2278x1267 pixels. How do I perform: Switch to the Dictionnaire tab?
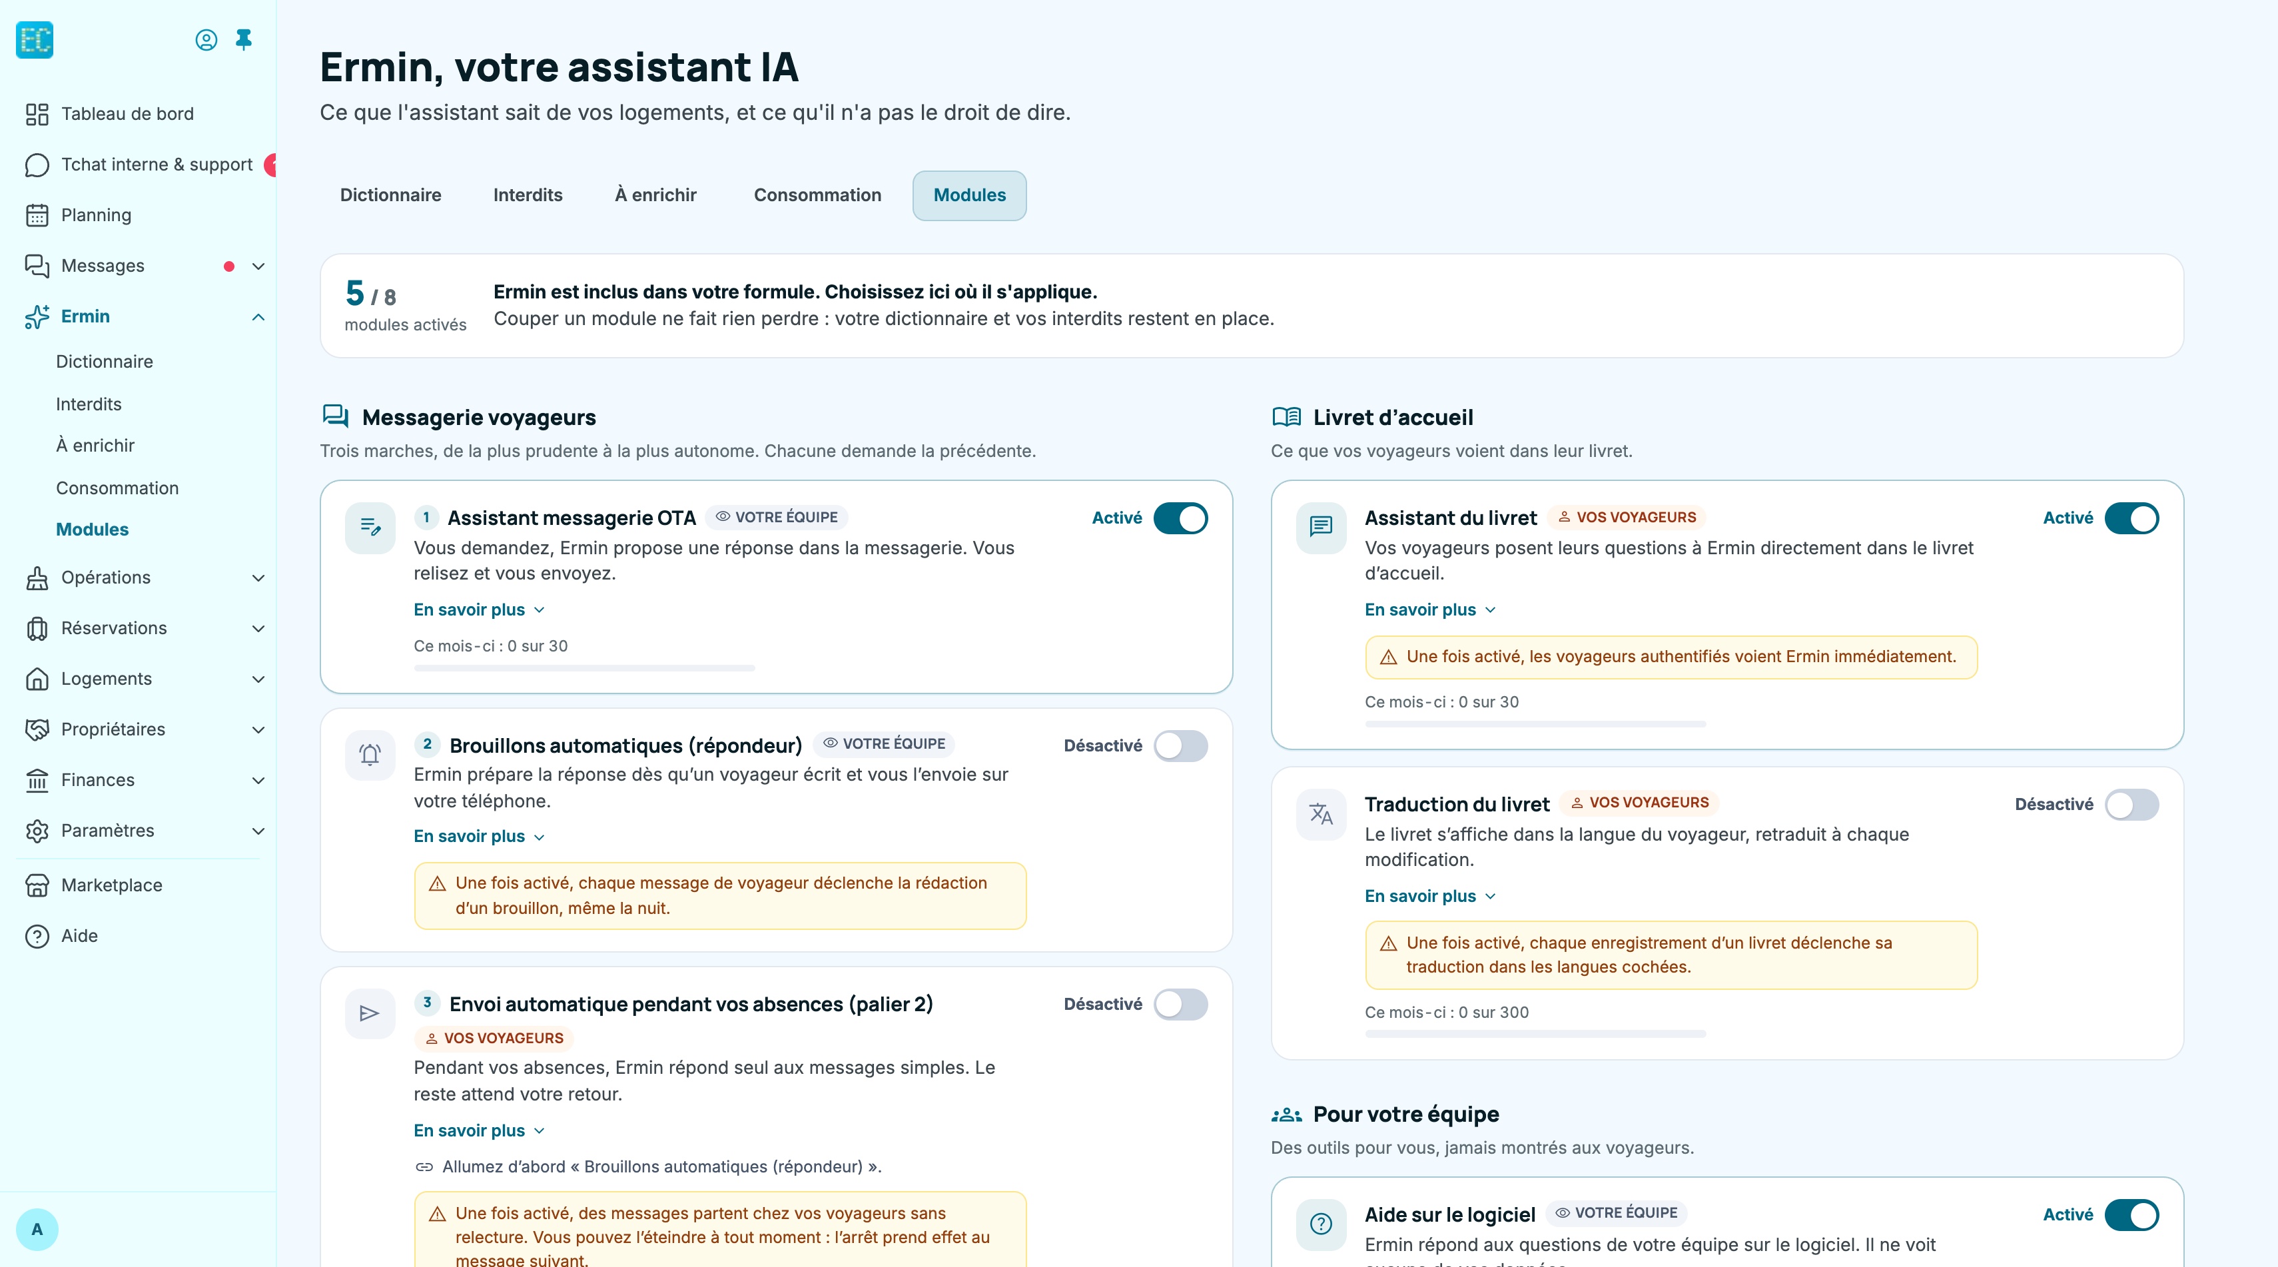click(x=391, y=195)
